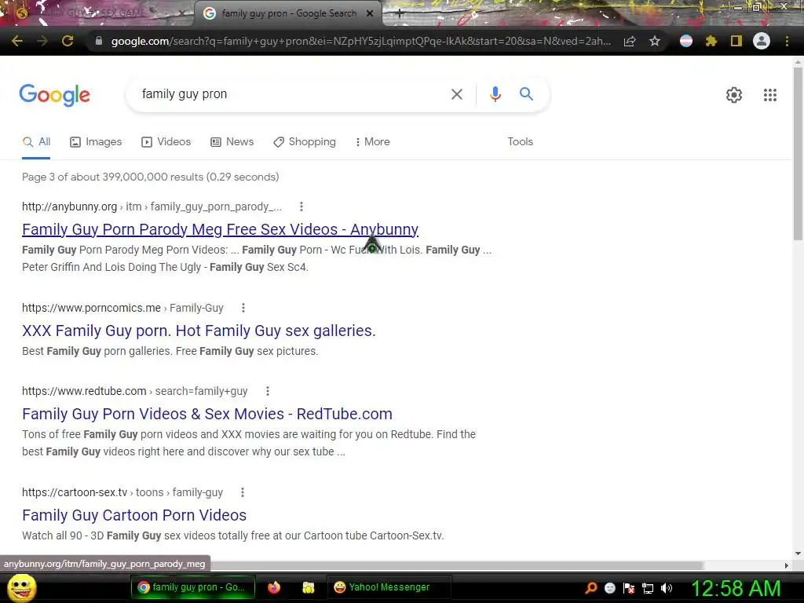Open Yahoo! Messenger from the taskbar
The image size is (804, 603).
click(389, 587)
